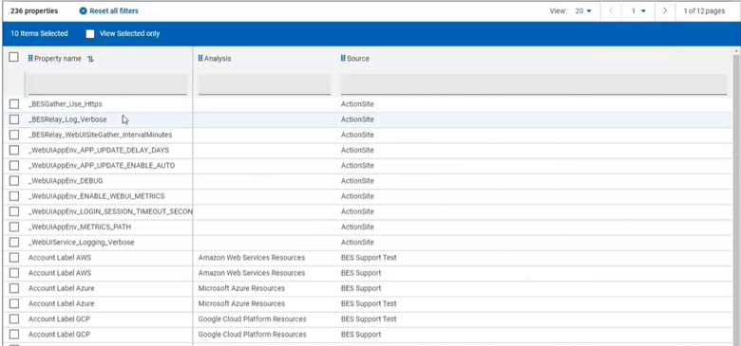The image size is (741, 346).
Task: Click the drag handle icon beside Property name
Action: (30, 59)
